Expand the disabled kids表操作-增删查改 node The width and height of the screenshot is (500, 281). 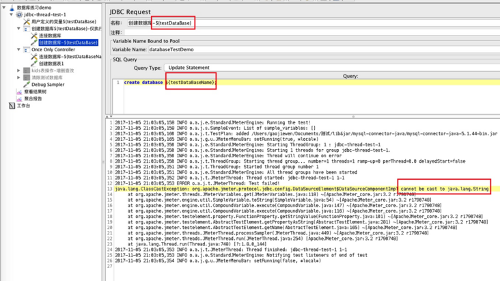[x=19, y=70]
